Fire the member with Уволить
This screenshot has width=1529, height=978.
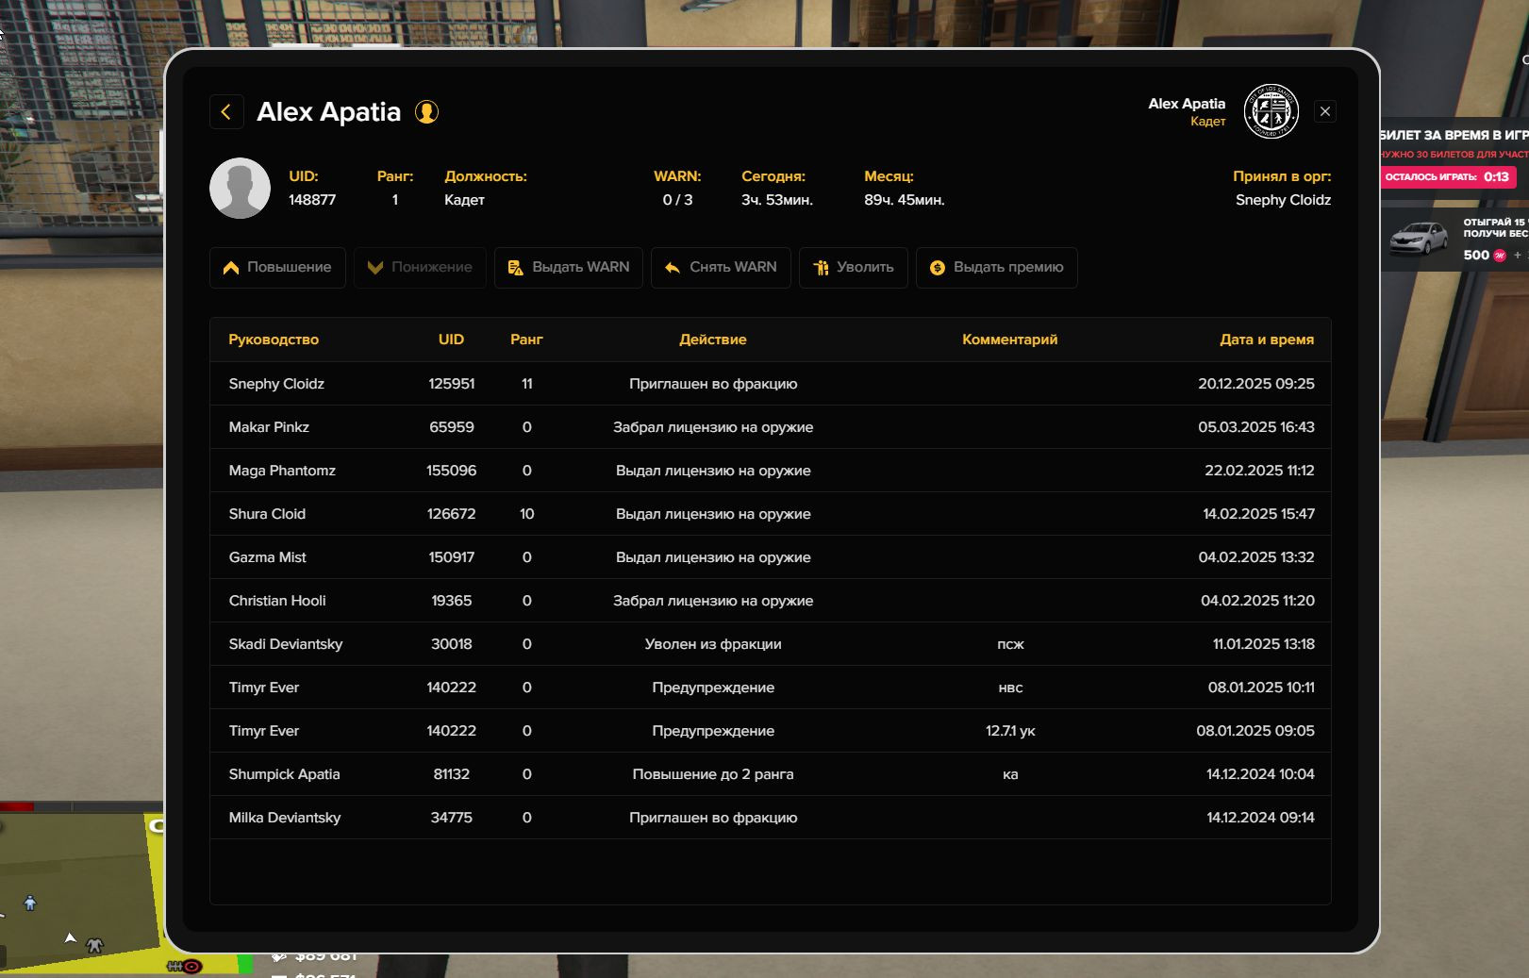click(854, 268)
